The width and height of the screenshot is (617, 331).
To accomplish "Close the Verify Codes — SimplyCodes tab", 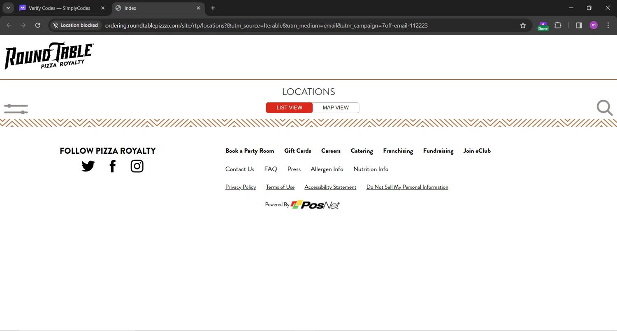I will (103, 8).
